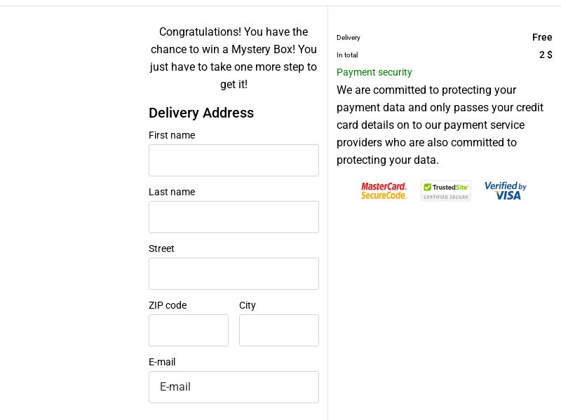This screenshot has height=420, width=561.
Task: Click into the ZIP code field
Action: coord(189,330)
